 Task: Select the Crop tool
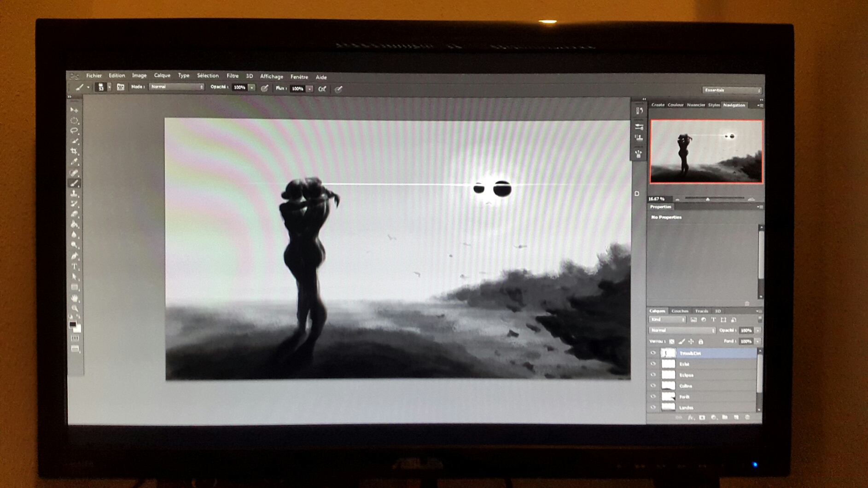[74, 151]
